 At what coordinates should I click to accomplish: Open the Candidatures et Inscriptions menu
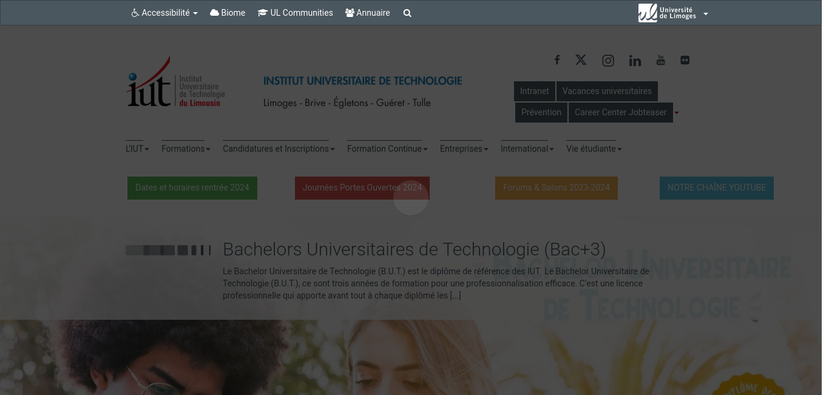[x=279, y=149]
